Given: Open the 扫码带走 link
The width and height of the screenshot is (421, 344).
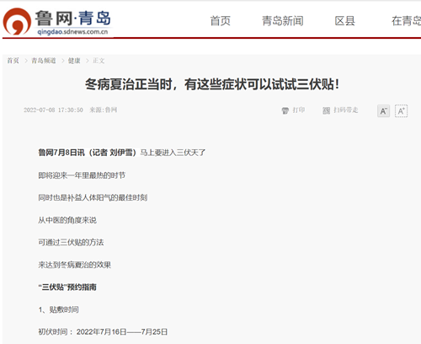Looking at the screenshot, I should click(x=346, y=110).
